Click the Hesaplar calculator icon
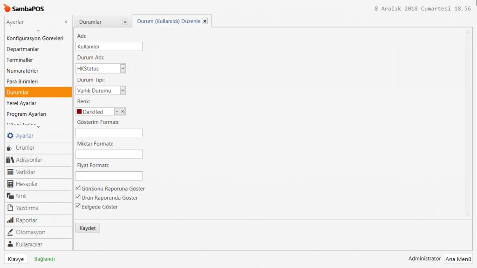Image resolution: width=477 pixels, height=268 pixels. (10, 184)
